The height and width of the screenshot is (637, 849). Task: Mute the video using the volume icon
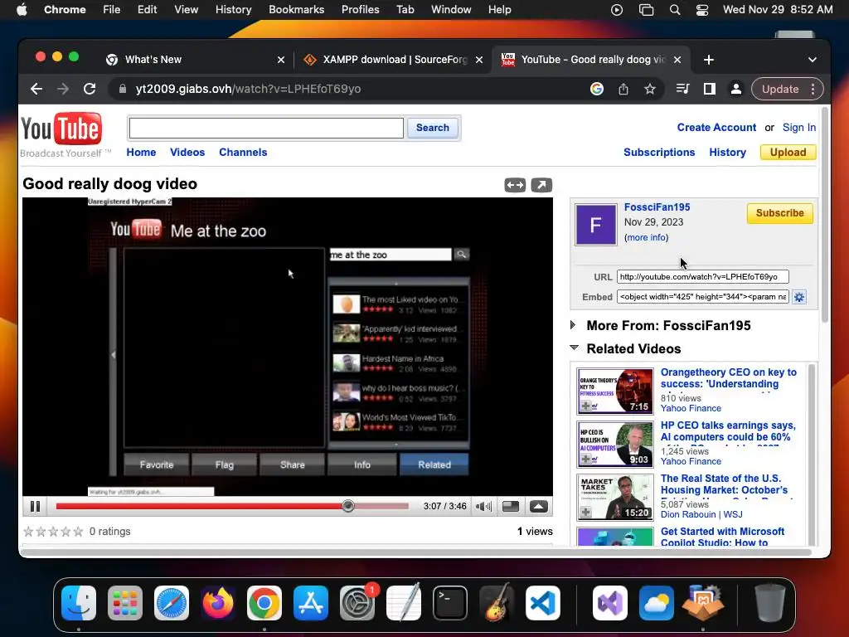(x=483, y=507)
